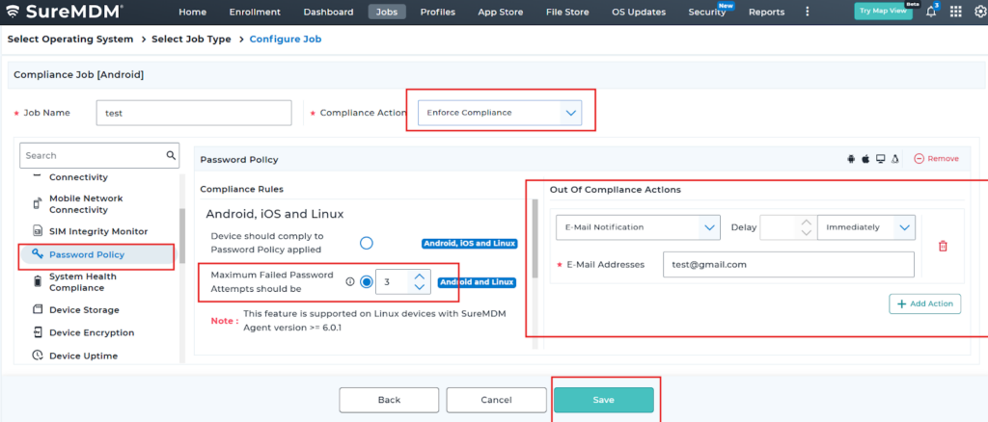Open the Enrollment menu item
Image resolution: width=988 pixels, height=422 pixels.
click(256, 12)
